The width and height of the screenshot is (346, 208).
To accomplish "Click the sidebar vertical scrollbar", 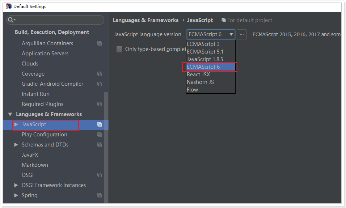I will pyautogui.click(x=106, y=145).
